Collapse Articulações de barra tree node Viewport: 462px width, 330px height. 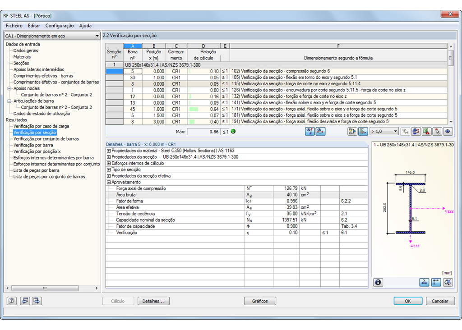pos(9,101)
